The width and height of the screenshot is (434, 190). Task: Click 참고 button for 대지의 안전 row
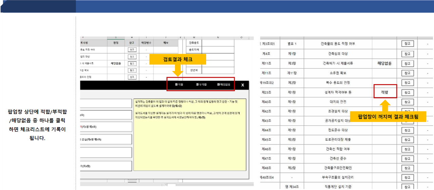tap(407, 102)
